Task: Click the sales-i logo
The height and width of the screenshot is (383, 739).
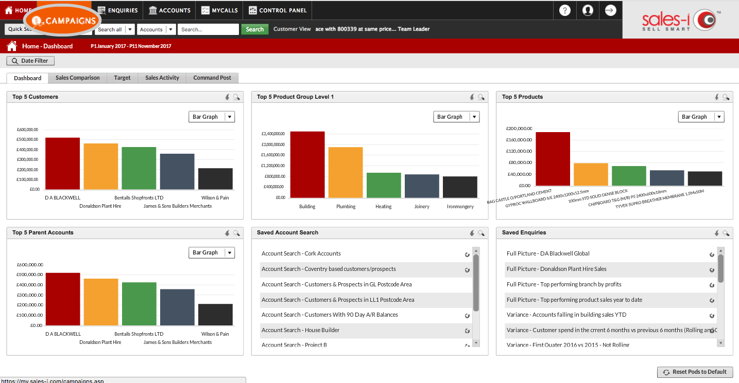Action: tap(681, 20)
